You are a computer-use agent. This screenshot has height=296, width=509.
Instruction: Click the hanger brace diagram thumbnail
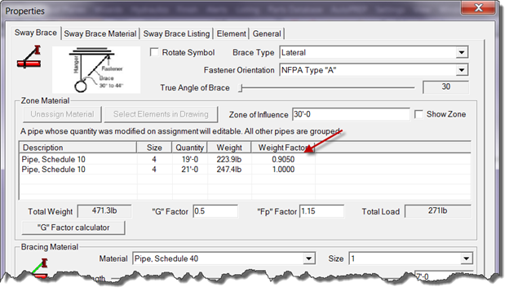pyautogui.click(x=96, y=70)
